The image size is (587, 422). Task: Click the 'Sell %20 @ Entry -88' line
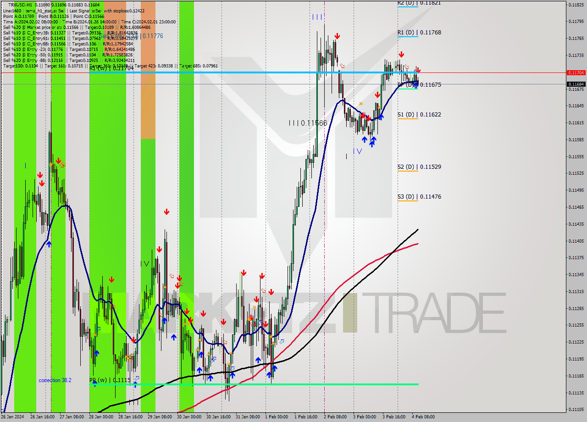[69, 60]
